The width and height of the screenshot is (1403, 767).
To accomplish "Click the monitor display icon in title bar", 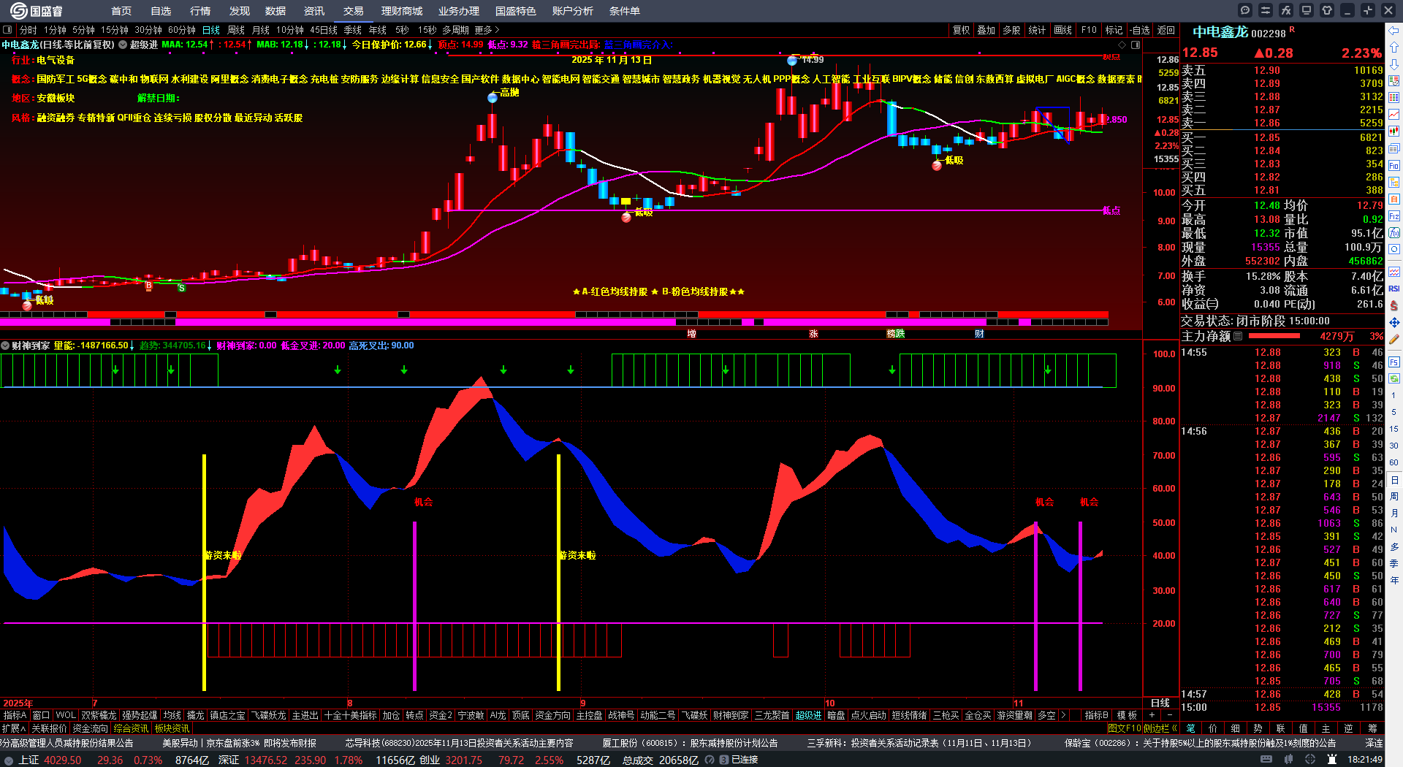I will click(x=1307, y=10).
